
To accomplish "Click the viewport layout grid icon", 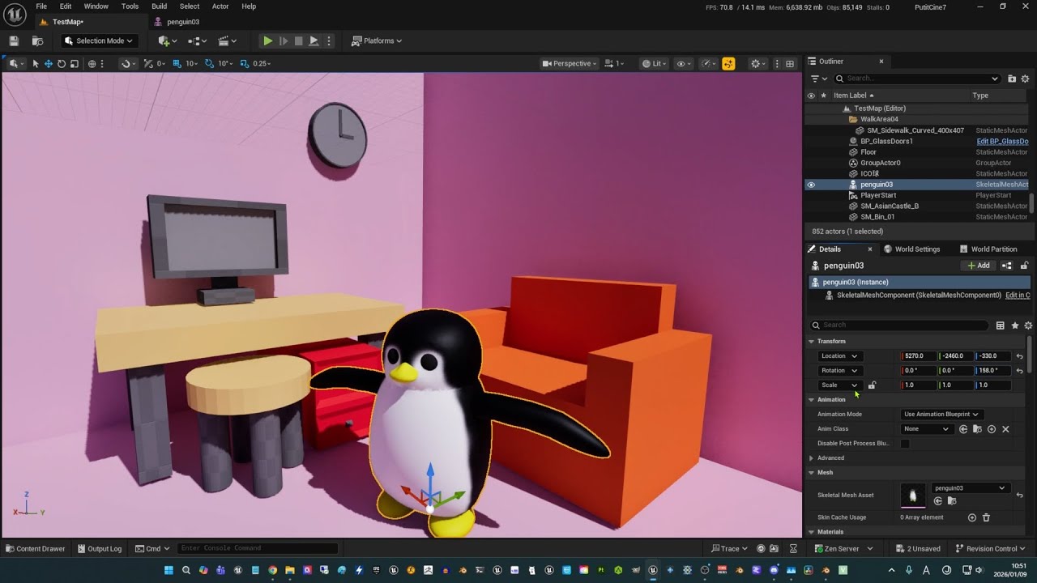I will point(790,63).
